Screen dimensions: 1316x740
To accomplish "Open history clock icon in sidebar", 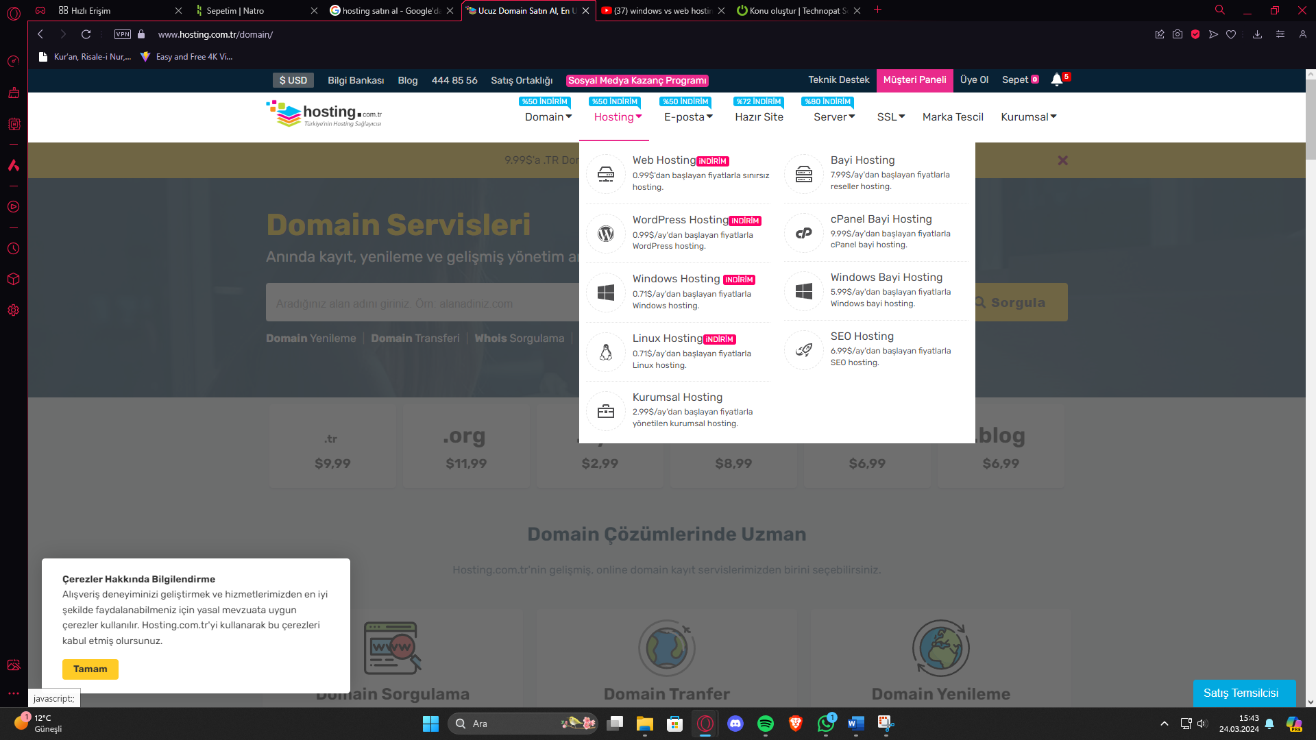I will (x=13, y=249).
